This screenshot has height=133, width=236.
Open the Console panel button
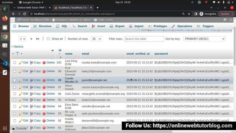click(20, 129)
